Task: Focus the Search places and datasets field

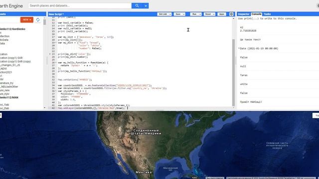Action: (x=80, y=5)
